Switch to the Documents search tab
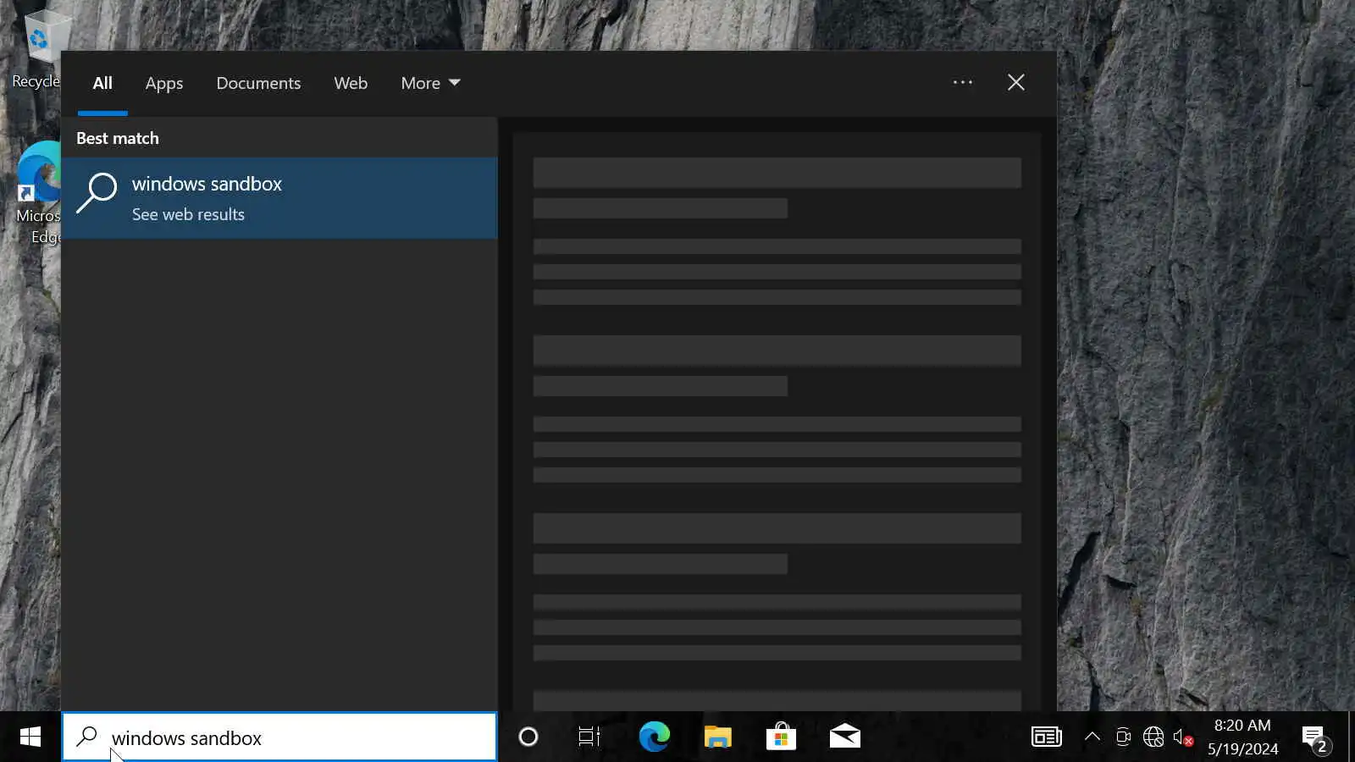Screen dimensions: 1355x762 [x=258, y=83]
